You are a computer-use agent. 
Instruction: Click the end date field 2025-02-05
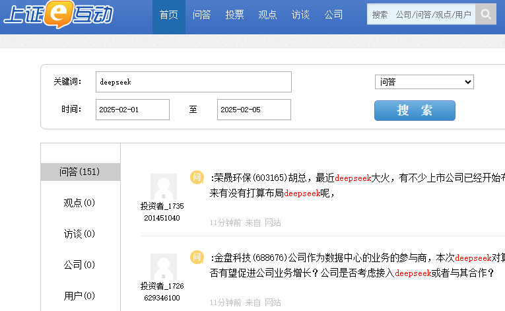[253, 110]
